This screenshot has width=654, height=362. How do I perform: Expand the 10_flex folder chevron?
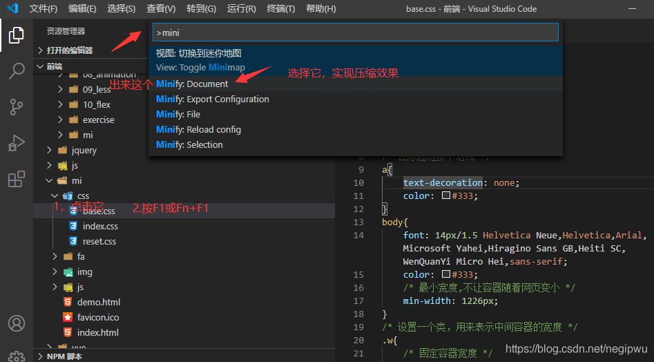[x=60, y=104]
